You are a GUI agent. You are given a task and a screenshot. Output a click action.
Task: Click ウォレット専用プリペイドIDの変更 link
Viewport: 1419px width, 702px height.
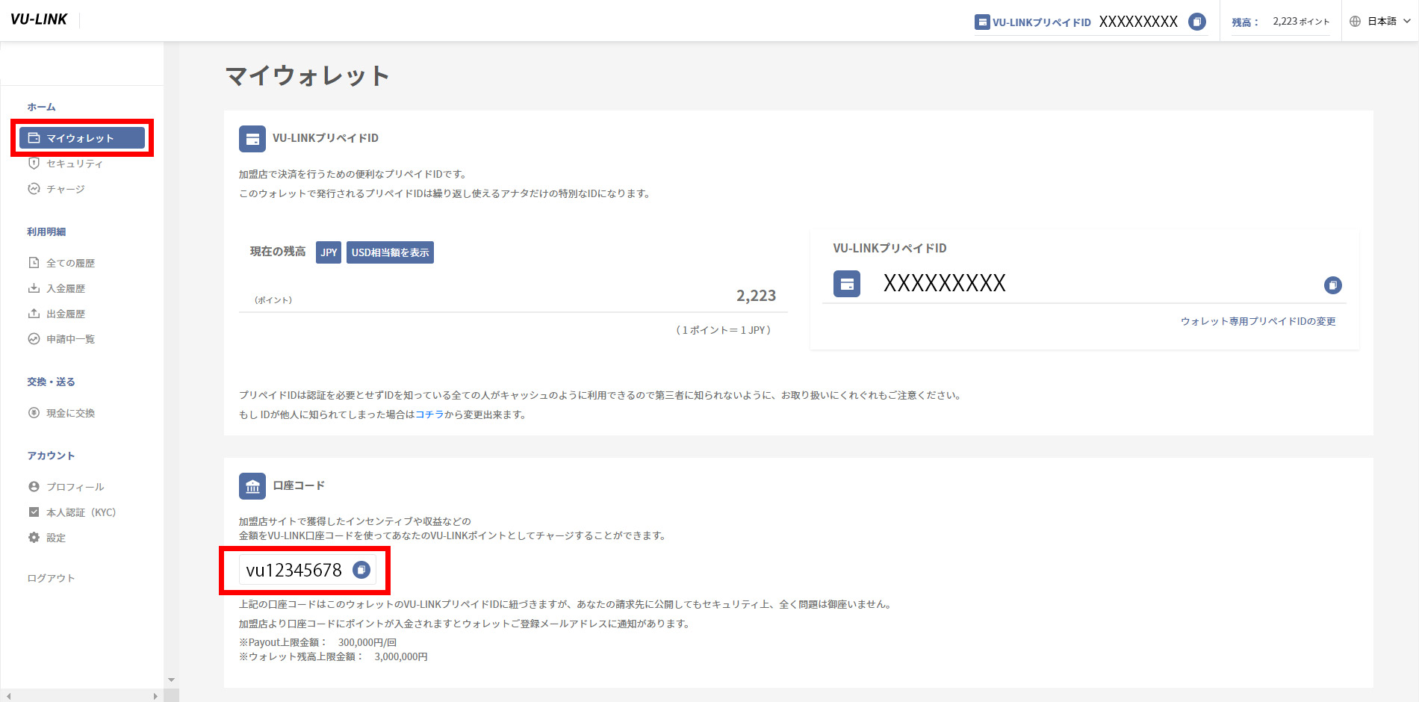(x=1258, y=321)
